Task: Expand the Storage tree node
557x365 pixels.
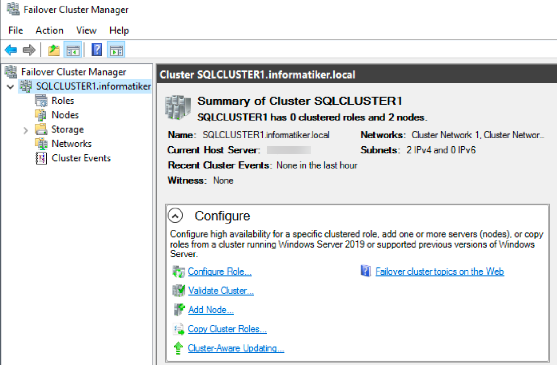Action: [26, 131]
